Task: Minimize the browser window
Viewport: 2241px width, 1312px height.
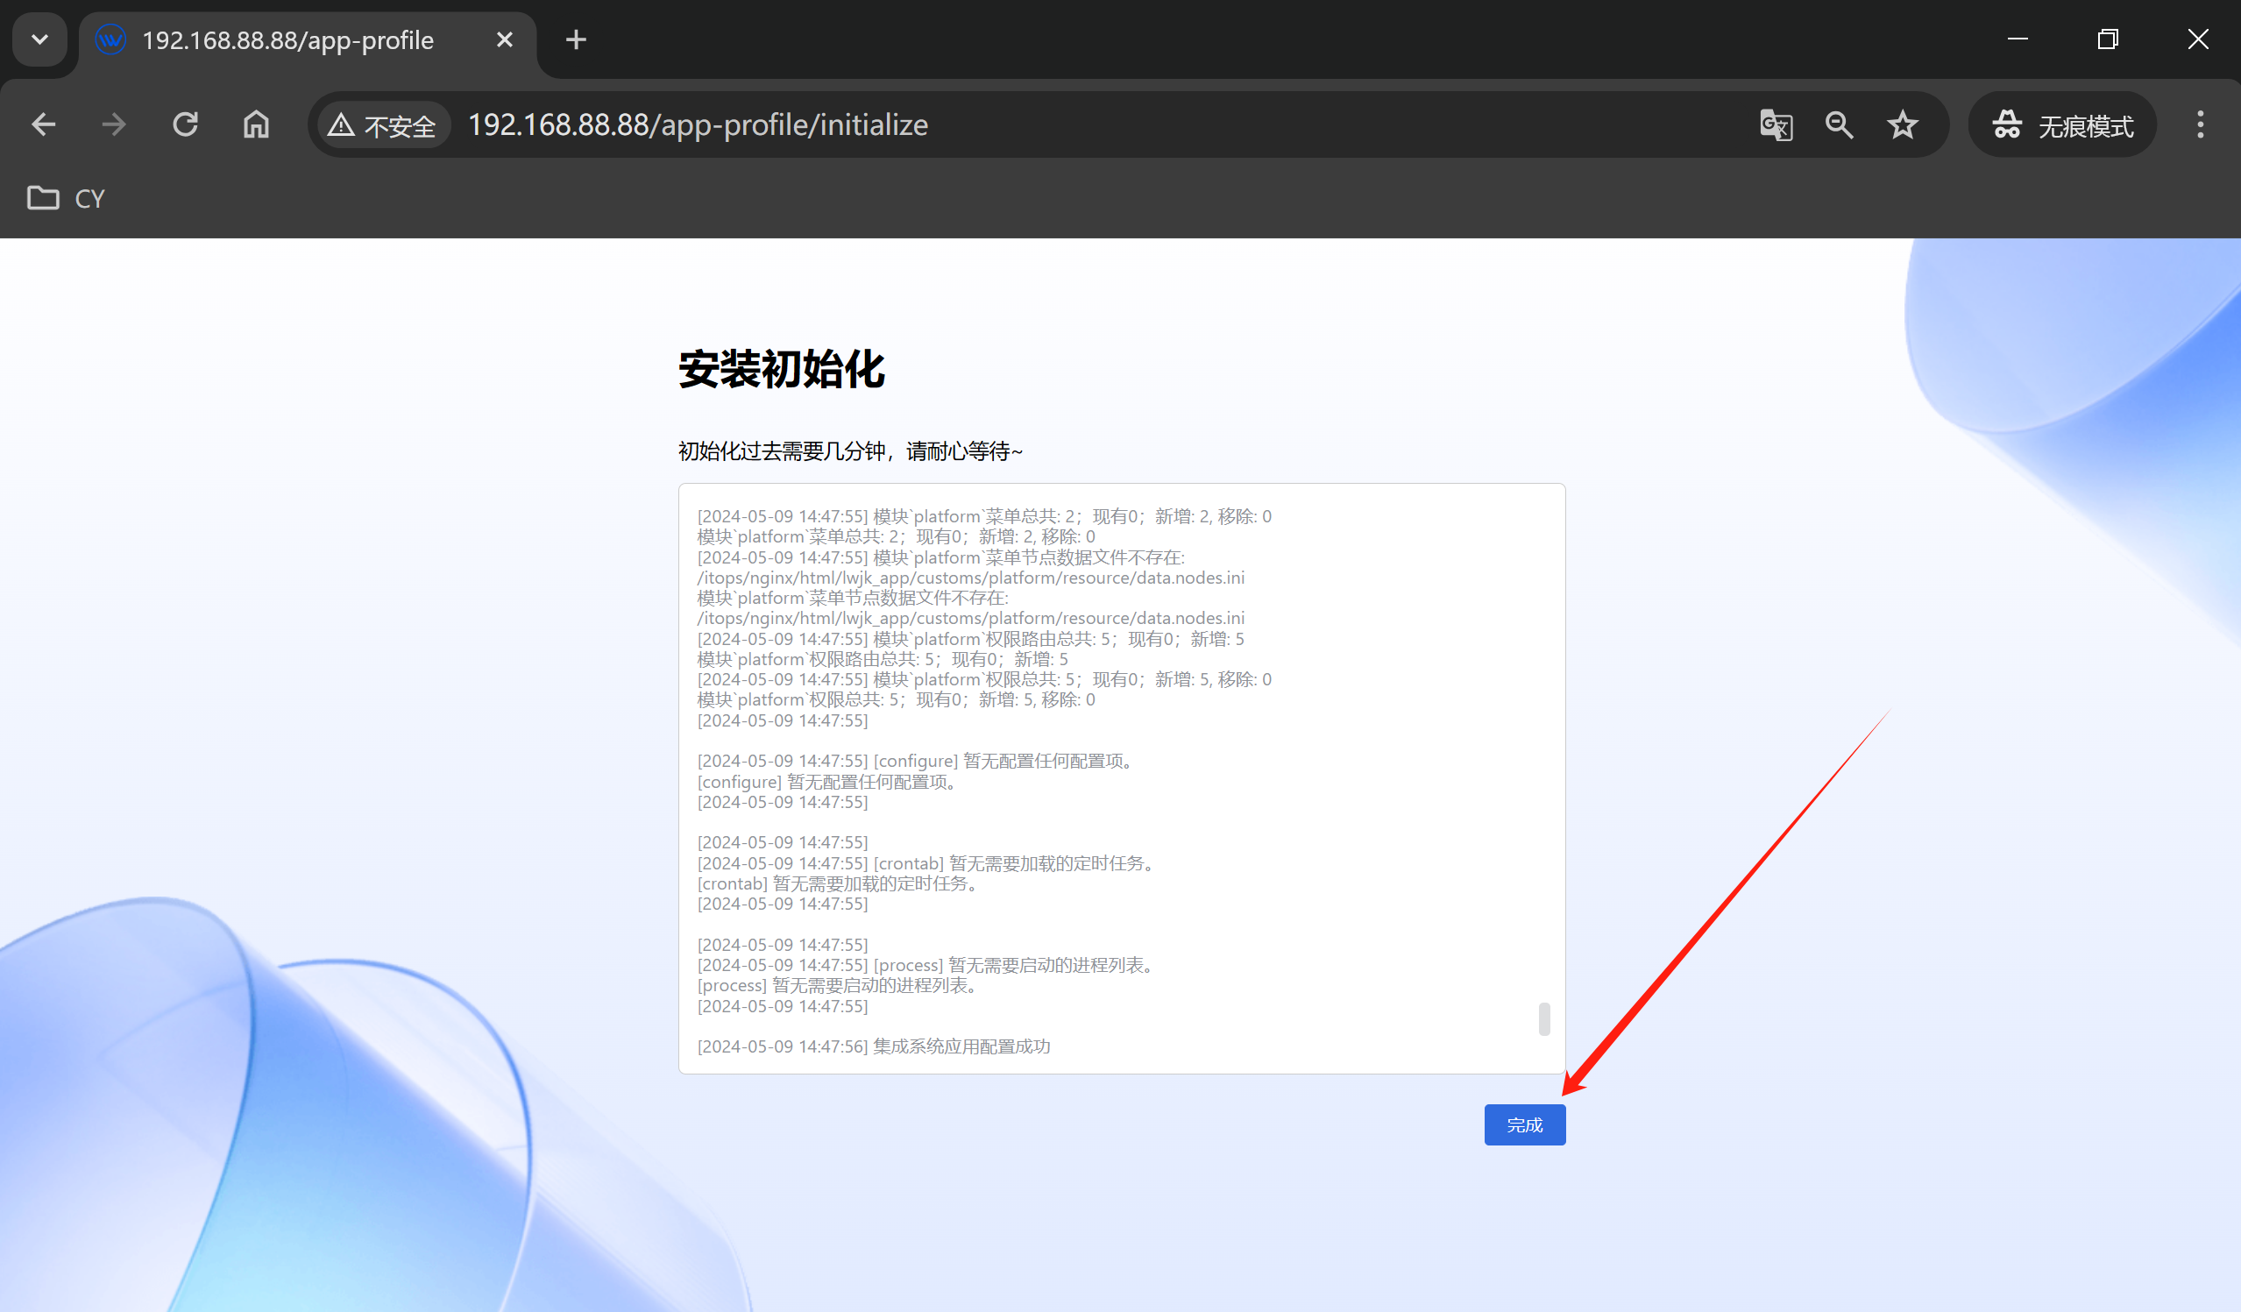Action: pyautogui.click(x=2018, y=39)
